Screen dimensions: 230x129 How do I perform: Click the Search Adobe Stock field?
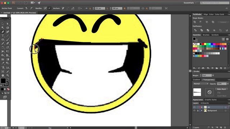point(215,3)
